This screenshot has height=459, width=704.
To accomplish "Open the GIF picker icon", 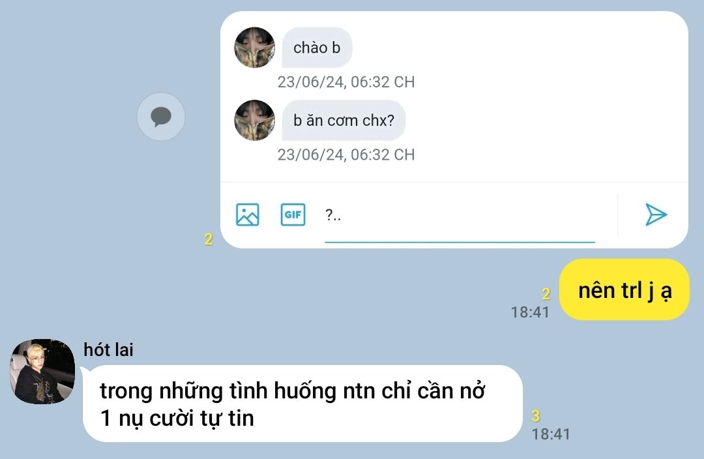I will [293, 215].
